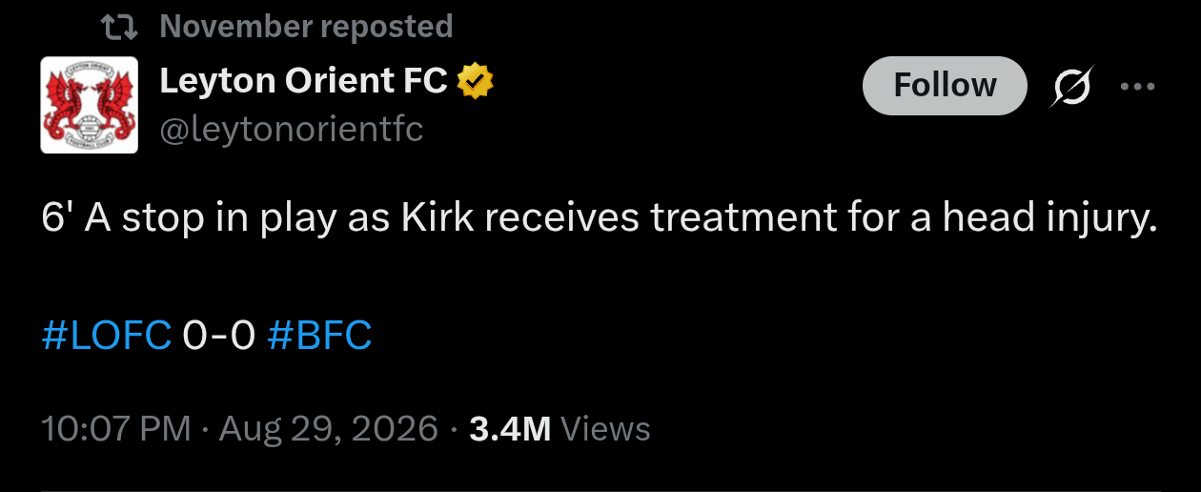The image size is (1201, 492).
Task: Click the 0-0 score text
Action: [219, 335]
